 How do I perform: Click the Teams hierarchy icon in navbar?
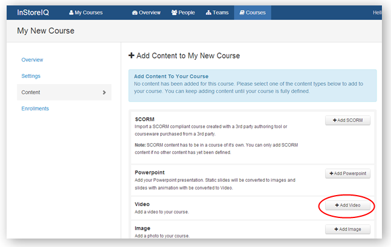click(208, 12)
